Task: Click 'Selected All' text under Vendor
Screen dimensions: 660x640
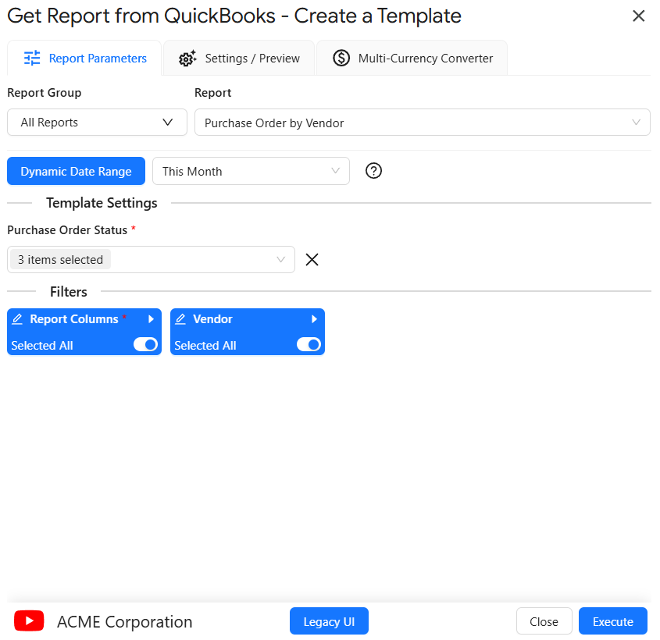Action: 205,345
